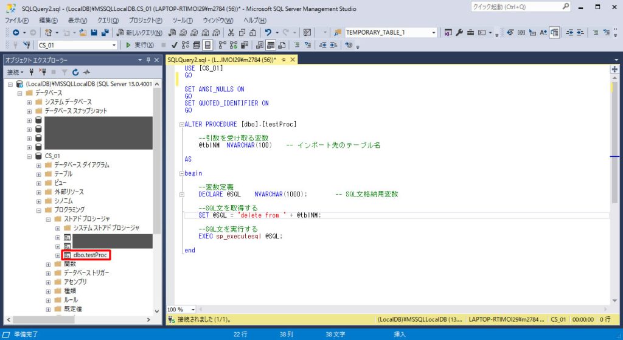Click the parse checkmark icon
The width and height of the screenshot is (623, 340).
[x=174, y=45]
